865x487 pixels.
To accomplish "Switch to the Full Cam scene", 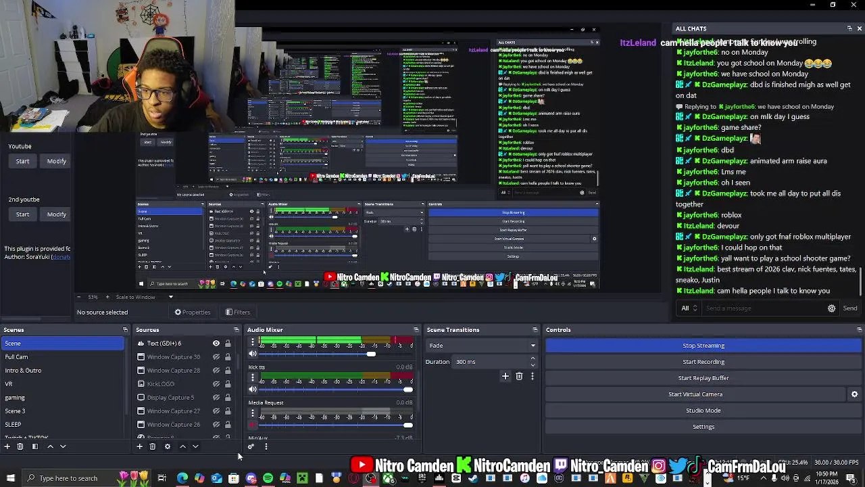I will point(62,357).
